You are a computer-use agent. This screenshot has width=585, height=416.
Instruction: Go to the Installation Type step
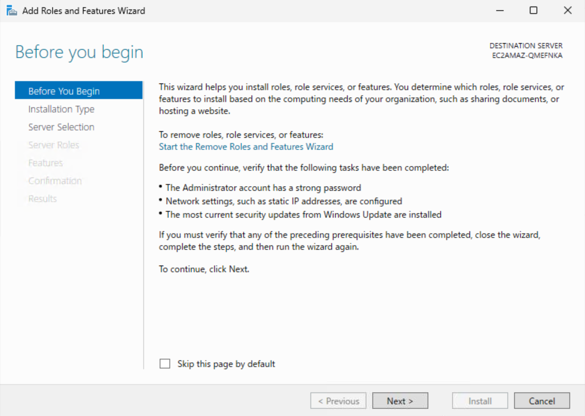(x=61, y=109)
